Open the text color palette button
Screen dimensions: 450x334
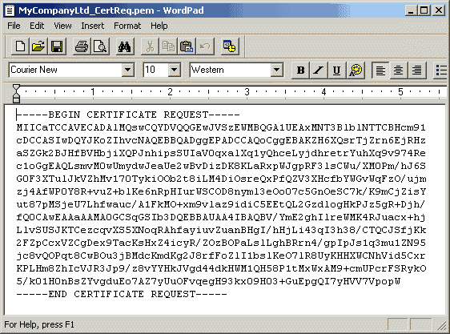coord(356,70)
